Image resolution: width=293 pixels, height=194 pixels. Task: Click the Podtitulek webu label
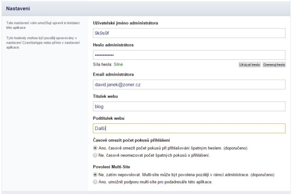[x=110, y=118]
